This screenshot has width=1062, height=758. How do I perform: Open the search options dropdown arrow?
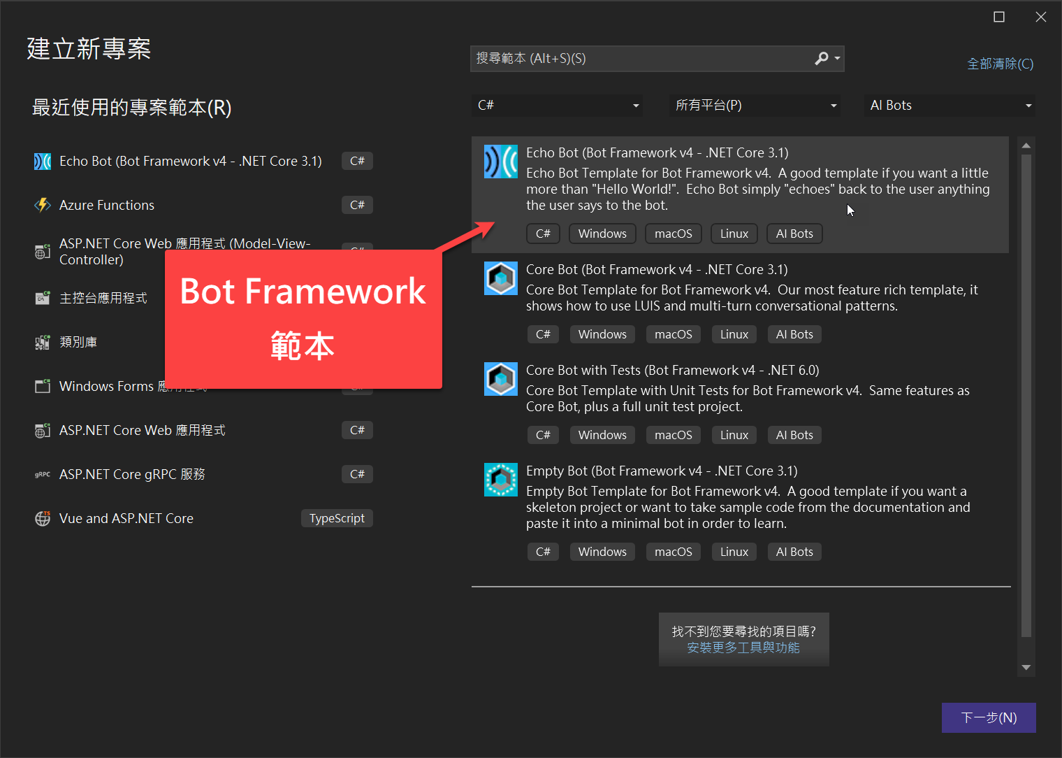point(837,59)
